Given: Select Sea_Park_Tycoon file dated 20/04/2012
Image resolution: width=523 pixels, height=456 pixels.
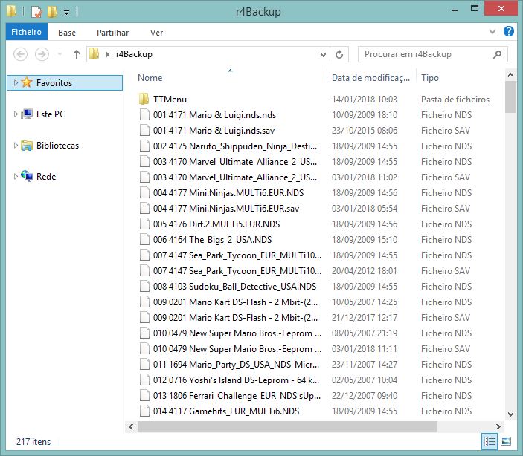Looking at the screenshot, I should (237, 271).
